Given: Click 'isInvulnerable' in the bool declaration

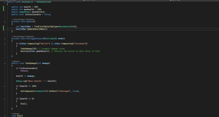Looking at the screenshot, I should click(x=33, y=14).
